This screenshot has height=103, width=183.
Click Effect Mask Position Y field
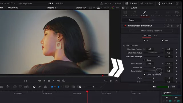[x=169, y=49]
